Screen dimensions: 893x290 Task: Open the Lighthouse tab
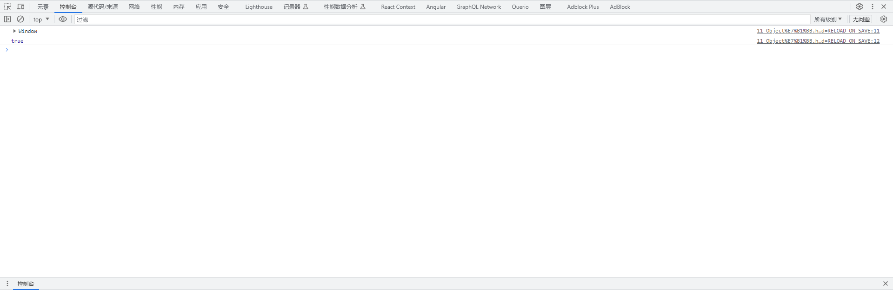pyautogui.click(x=259, y=7)
